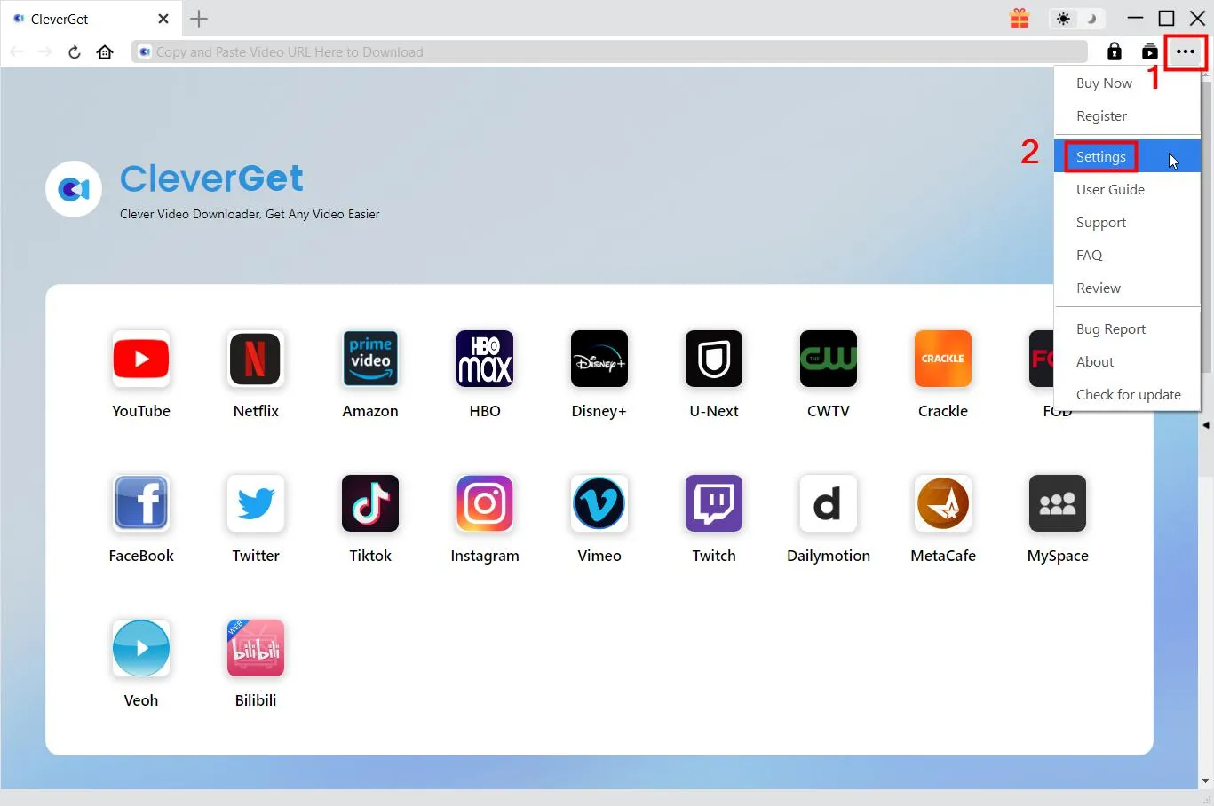This screenshot has height=806, width=1214.
Task: Open the gift box promotion icon
Action: (1020, 19)
